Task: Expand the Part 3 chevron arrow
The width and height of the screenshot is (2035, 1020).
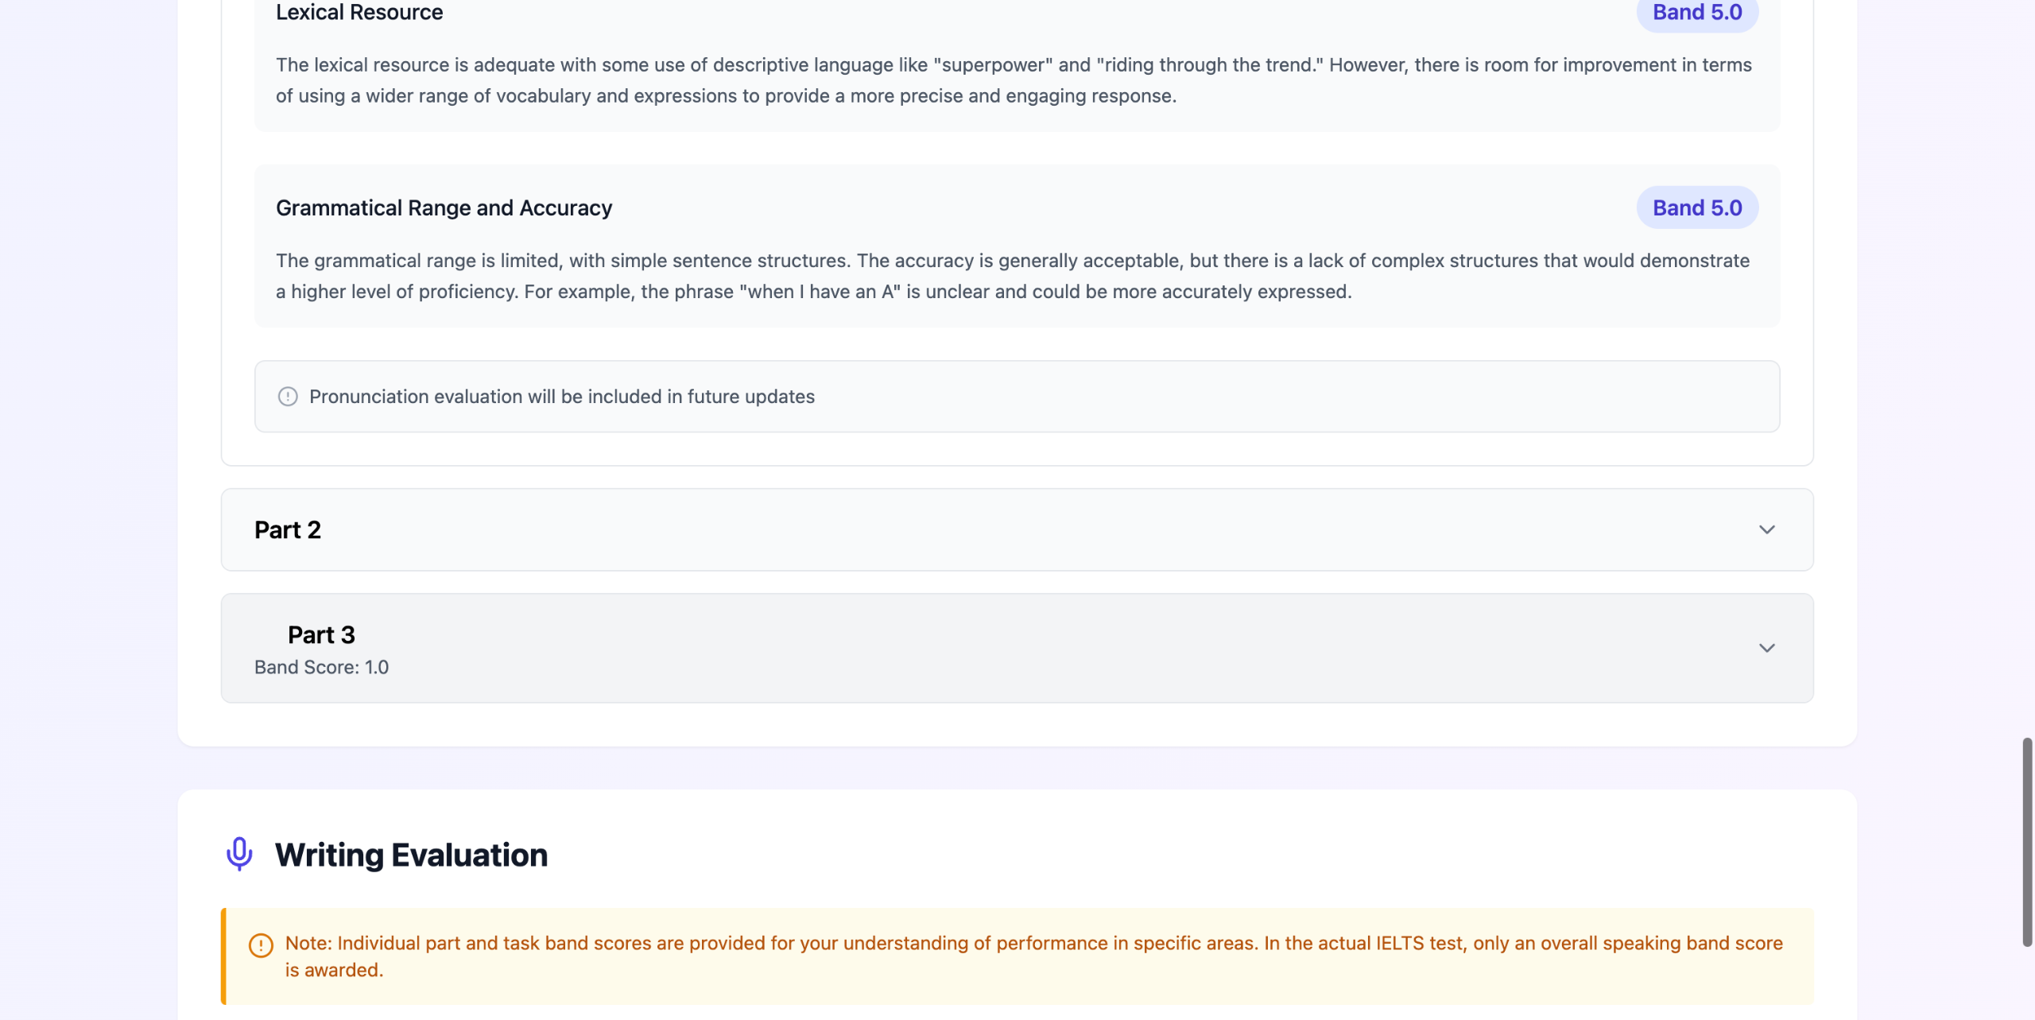Action: click(1766, 648)
